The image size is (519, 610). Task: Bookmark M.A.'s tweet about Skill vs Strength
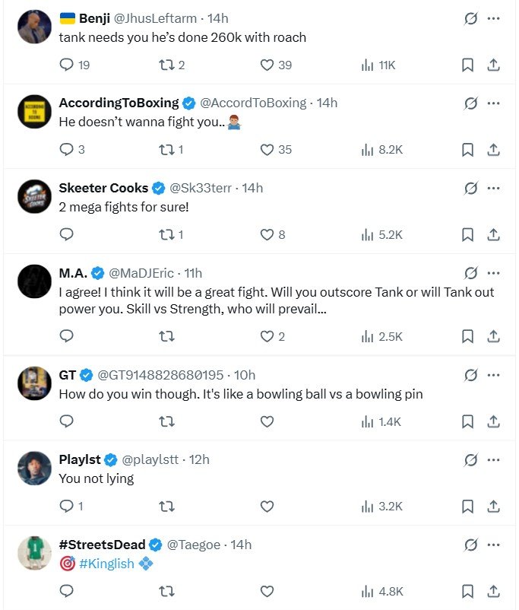click(467, 335)
